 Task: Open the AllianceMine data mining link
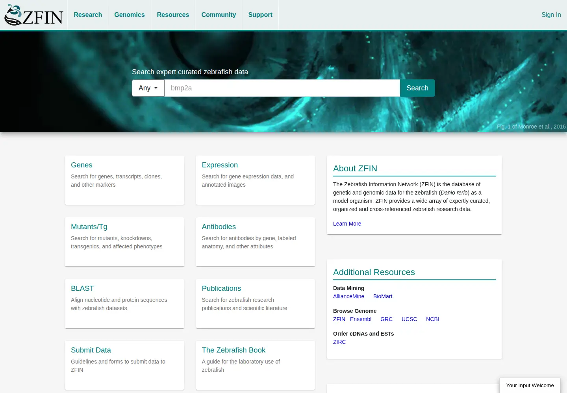348,296
